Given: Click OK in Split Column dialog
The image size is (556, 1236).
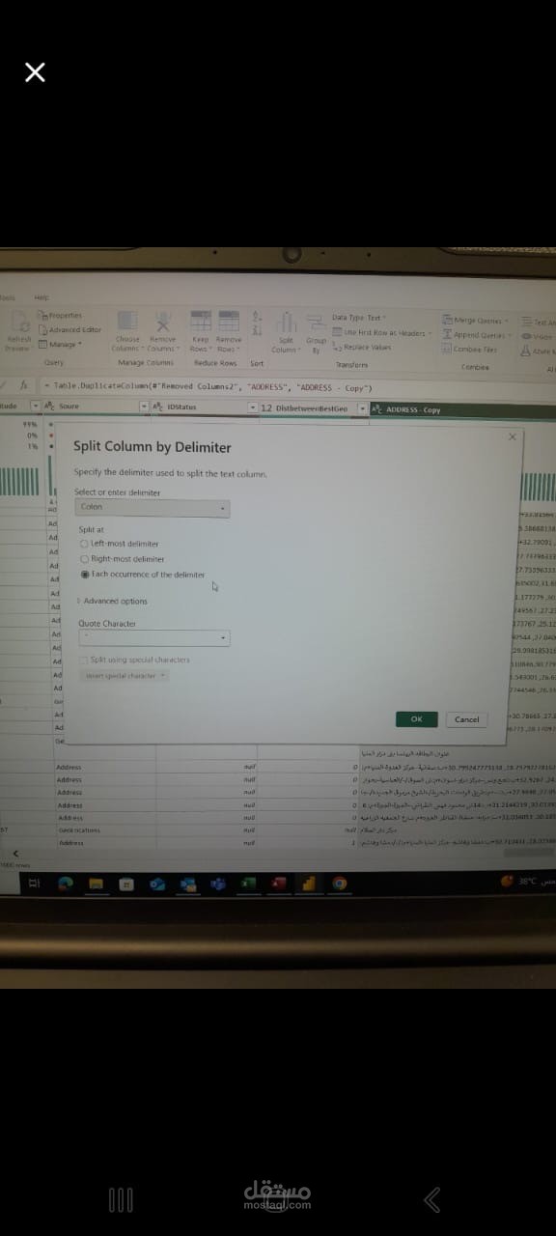Looking at the screenshot, I should pyautogui.click(x=416, y=719).
